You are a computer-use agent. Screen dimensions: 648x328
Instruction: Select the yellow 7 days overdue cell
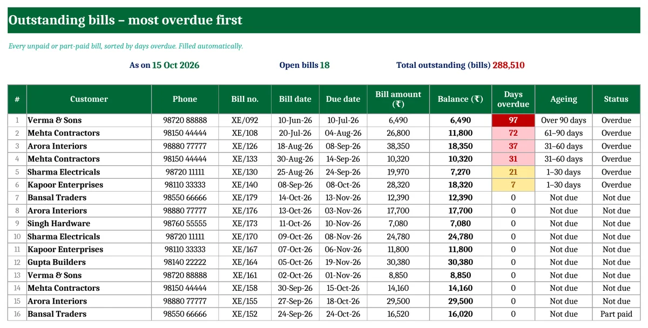pyautogui.click(x=513, y=185)
